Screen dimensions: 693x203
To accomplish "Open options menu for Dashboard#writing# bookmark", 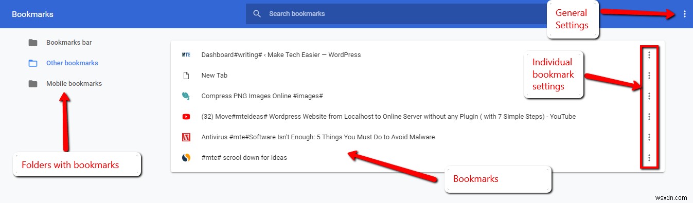I will pos(649,55).
